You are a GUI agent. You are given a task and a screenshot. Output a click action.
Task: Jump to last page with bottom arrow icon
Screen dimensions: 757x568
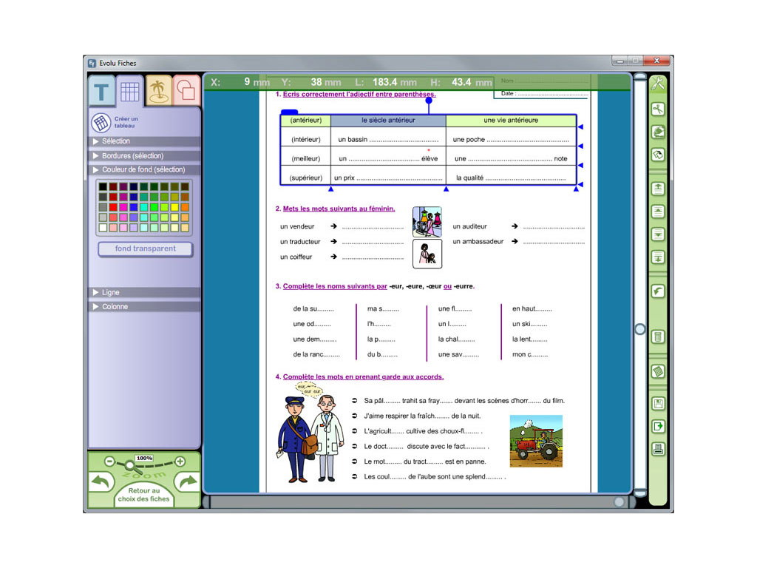pos(658,257)
